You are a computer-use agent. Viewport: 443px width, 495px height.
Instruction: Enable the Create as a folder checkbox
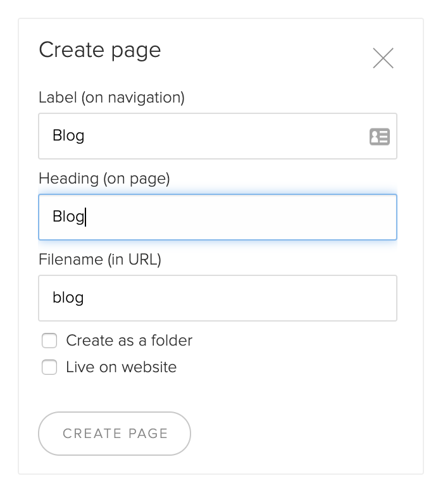(x=49, y=341)
